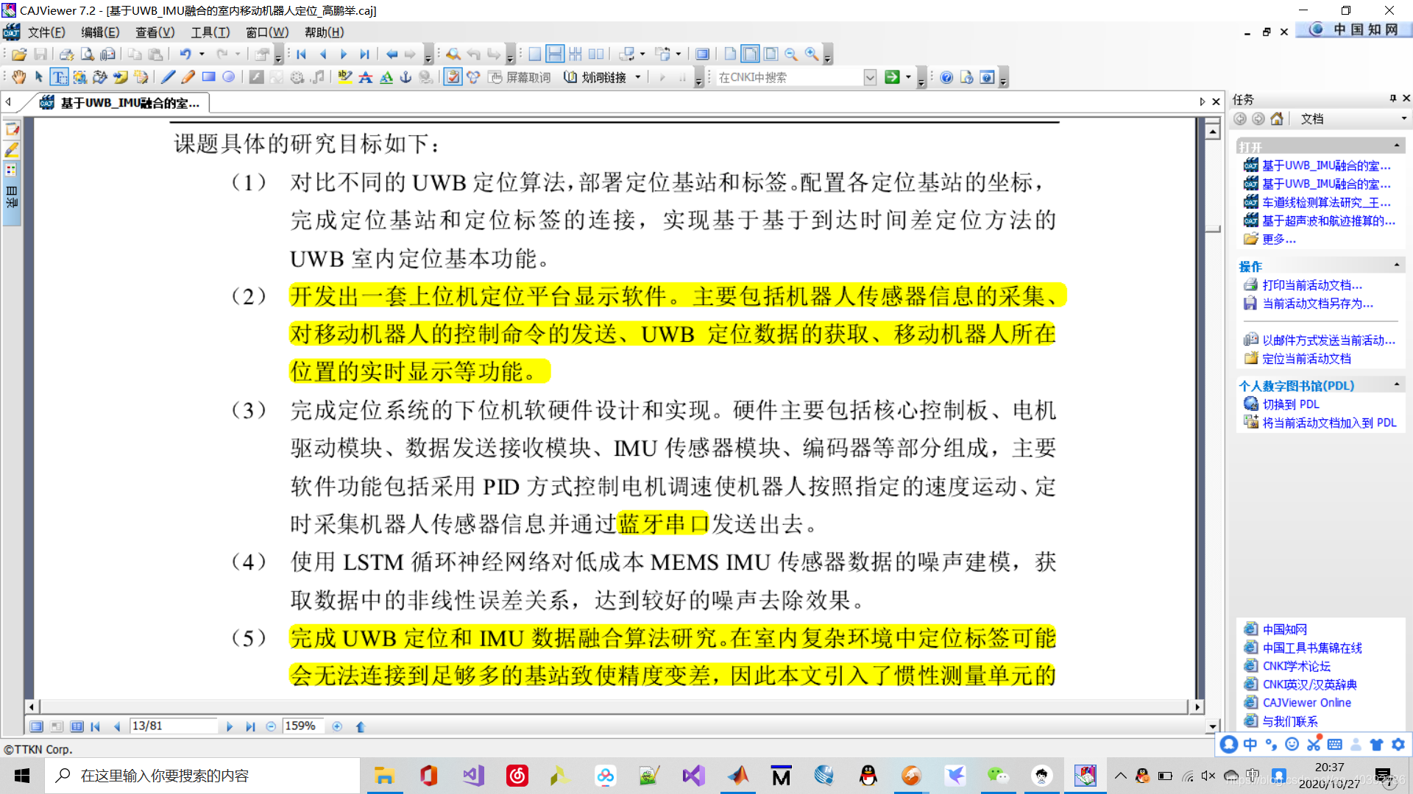
Task: Click the print icon in toolbar
Action: pos(66,54)
